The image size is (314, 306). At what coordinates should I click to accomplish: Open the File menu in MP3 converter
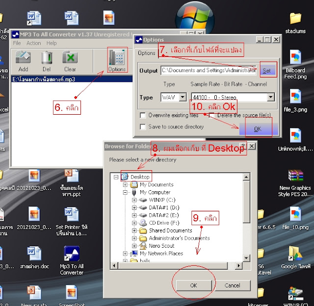tap(17, 43)
